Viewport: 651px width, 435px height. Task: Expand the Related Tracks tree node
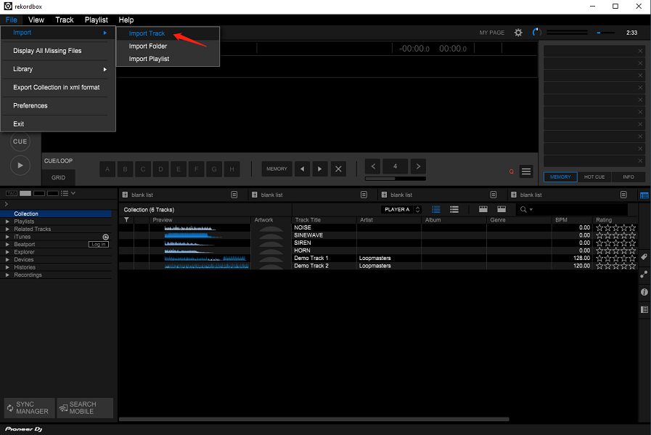pos(7,229)
